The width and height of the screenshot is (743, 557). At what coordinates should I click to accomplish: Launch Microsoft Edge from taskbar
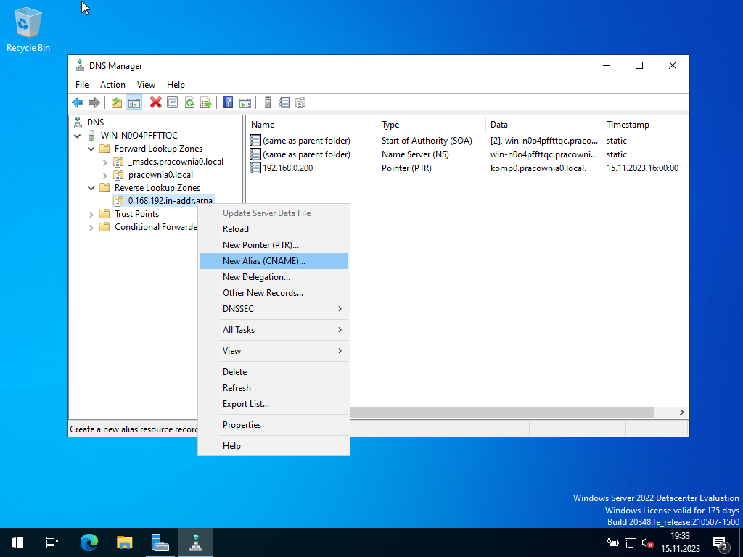coord(89,542)
